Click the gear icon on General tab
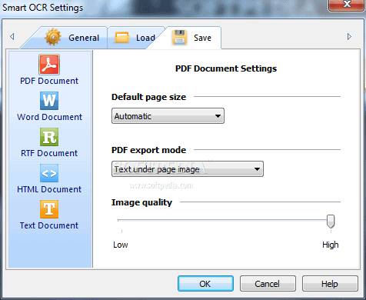The image size is (366, 300). coord(53,38)
